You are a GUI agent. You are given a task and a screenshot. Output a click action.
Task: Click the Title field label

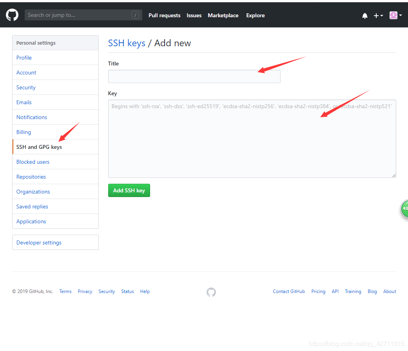point(113,63)
